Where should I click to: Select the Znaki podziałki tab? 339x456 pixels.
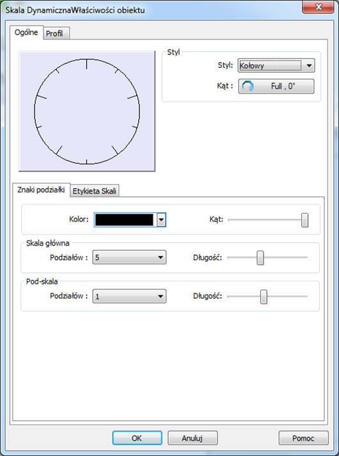pos(41,190)
